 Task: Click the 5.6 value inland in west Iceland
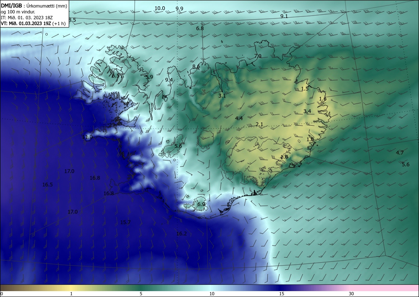point(178,146)
